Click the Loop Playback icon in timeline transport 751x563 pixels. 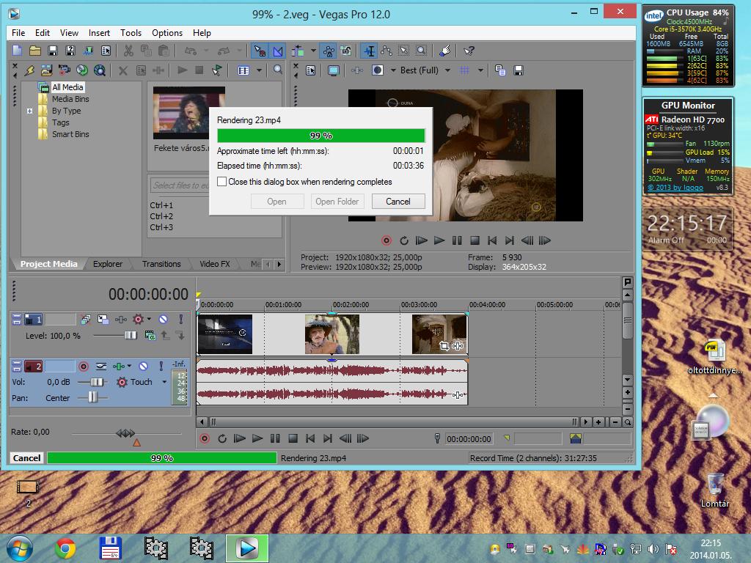pyautogui.click(x=221, y=438)
